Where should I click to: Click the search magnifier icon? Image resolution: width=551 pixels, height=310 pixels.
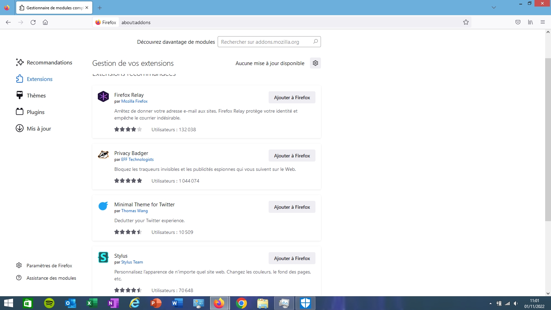pyautogui.click(x=315, y=42)
